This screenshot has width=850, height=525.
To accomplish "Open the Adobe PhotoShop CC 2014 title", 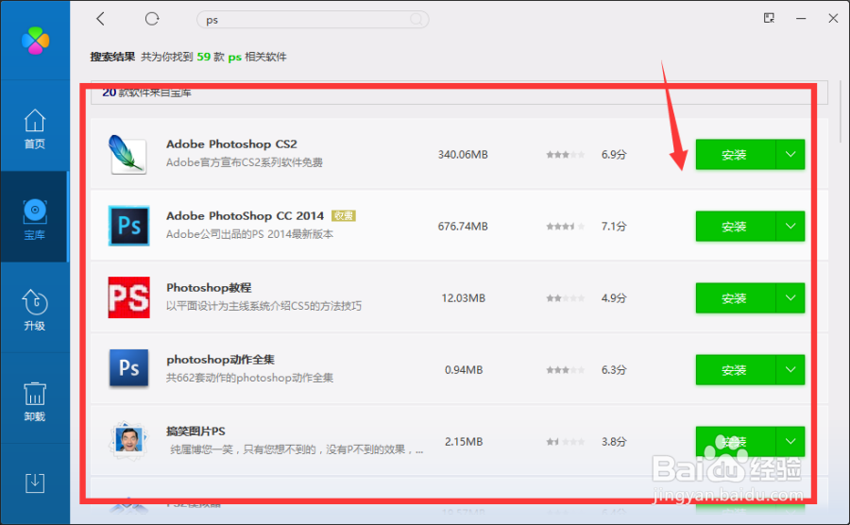I will point(245,215).
